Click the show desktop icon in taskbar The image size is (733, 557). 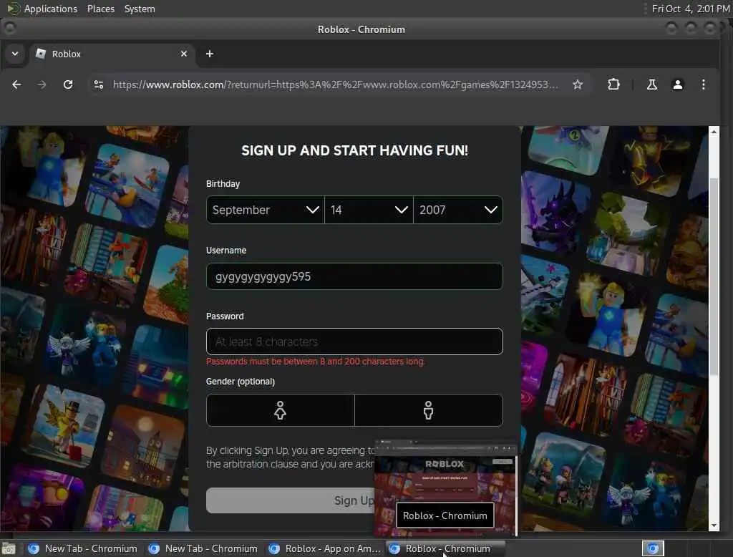9,548
